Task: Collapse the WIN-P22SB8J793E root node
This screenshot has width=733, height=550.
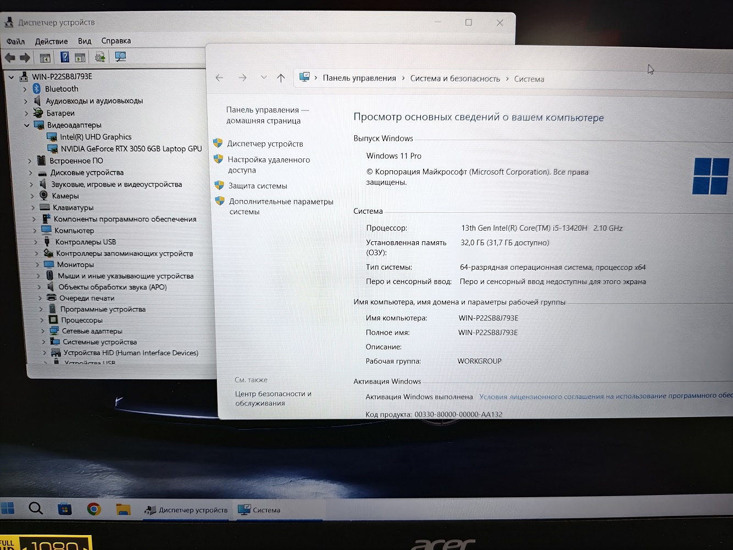Action: tap(11, 77)
